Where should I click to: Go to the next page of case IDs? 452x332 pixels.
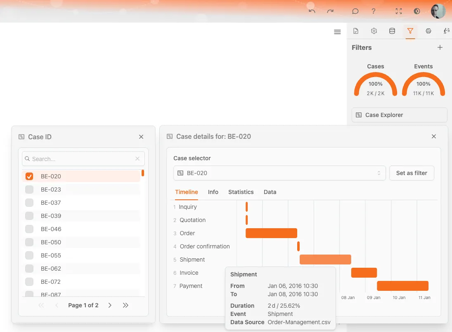(110, 305)
